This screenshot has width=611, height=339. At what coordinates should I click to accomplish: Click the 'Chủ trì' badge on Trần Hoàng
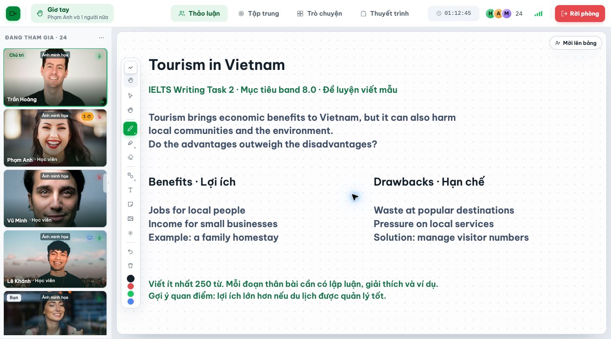(17, 55)
